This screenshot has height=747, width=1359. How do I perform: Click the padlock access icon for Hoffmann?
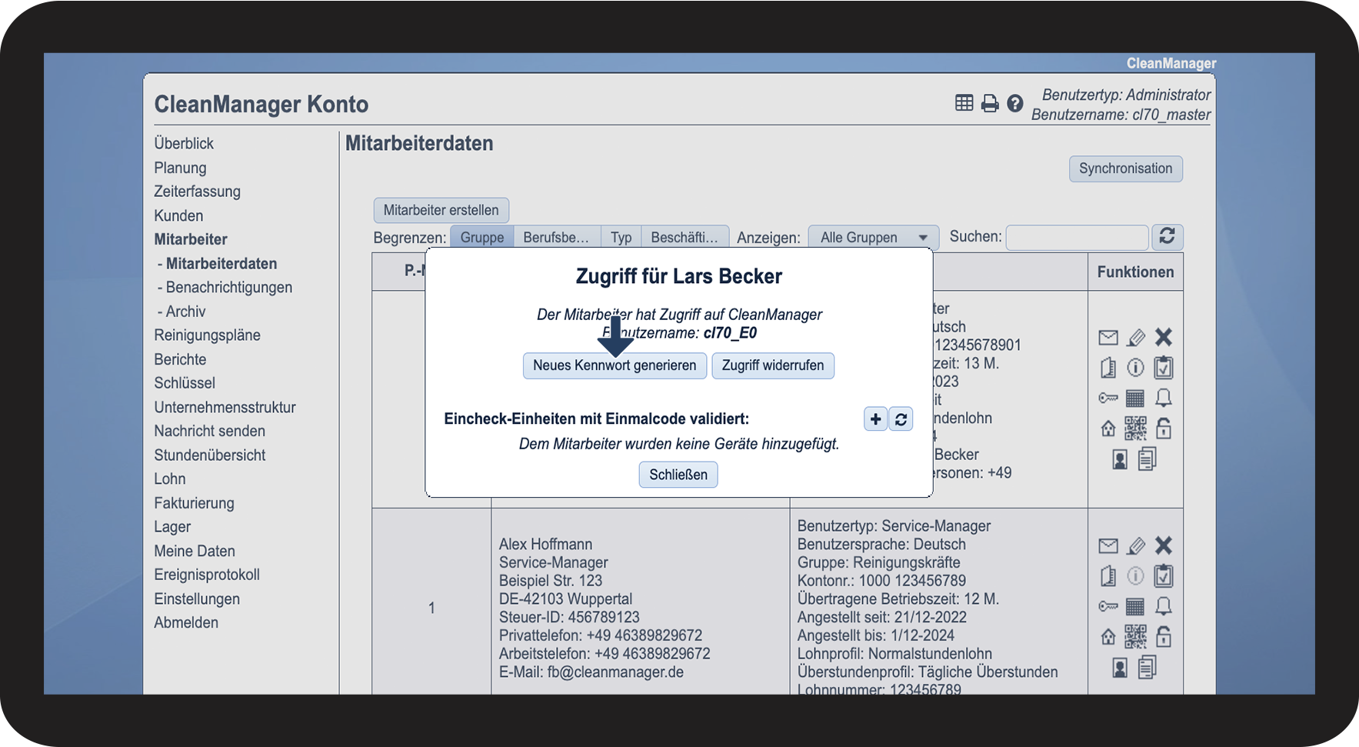coord(1163,636)
